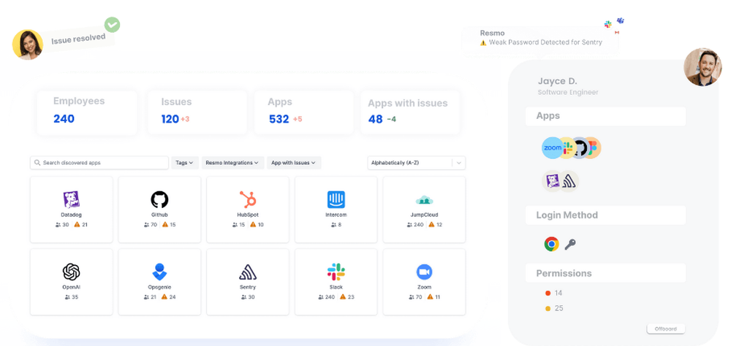The width and height of the screenshot is (731, 346).
Task: Click the Zoom badge in Jayce's Apps
Action: coord(553,148)
